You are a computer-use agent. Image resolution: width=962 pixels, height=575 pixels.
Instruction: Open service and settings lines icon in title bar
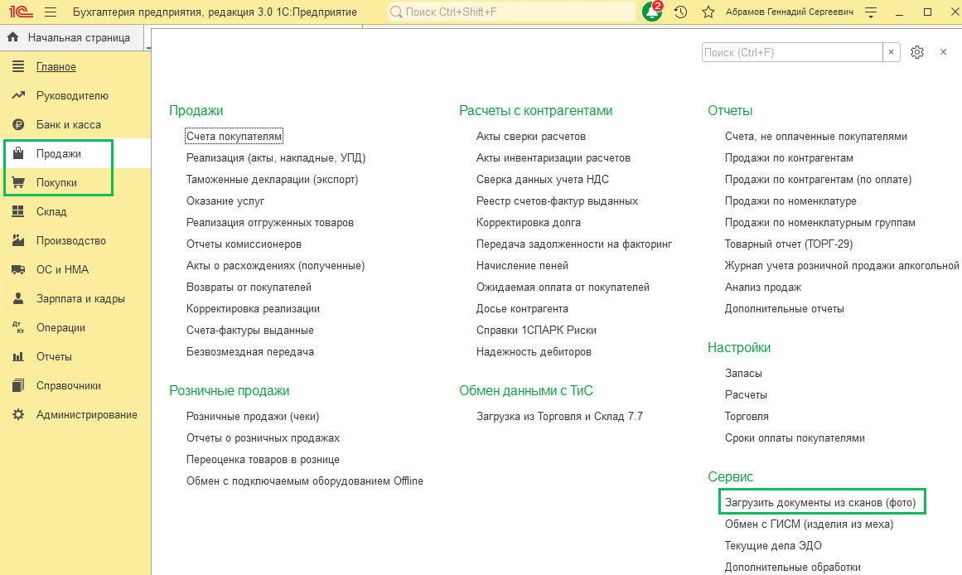[871, 12]
